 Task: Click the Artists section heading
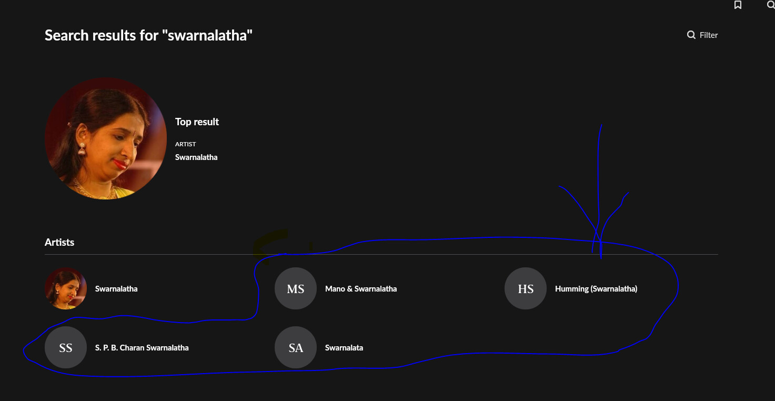coord(59,243)
